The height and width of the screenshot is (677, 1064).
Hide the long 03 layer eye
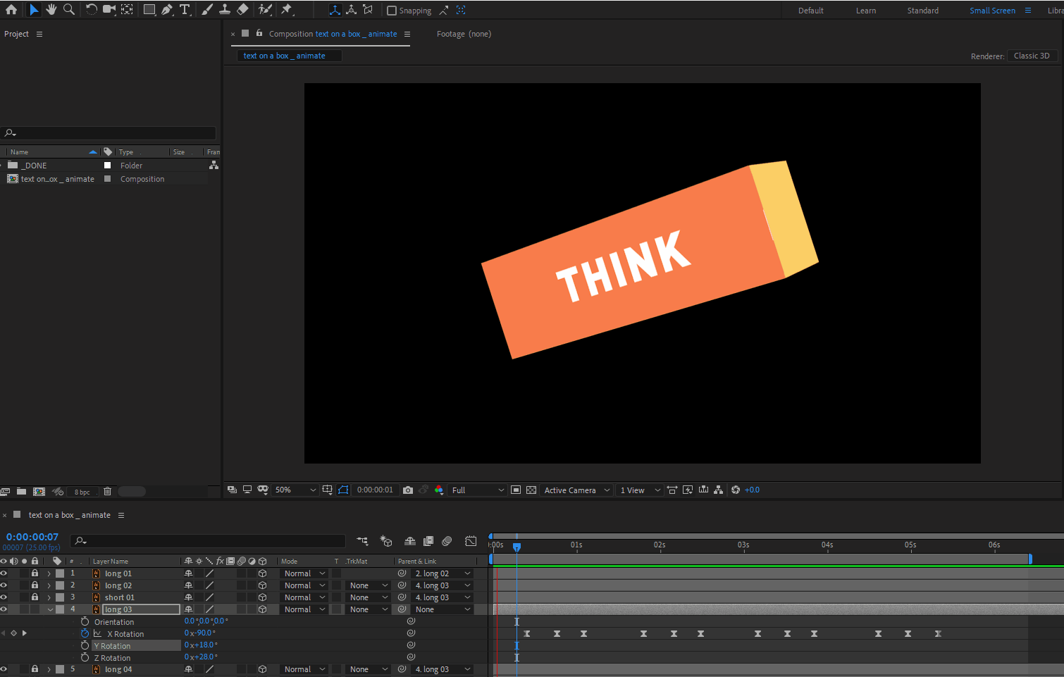(x=4, y=609)
